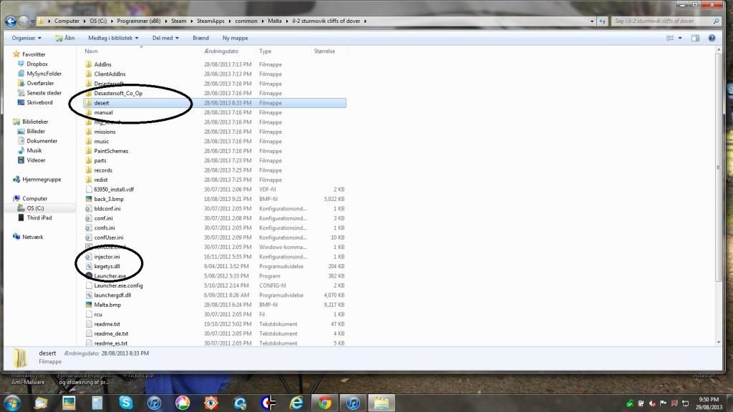Click the search box for il-2 sturmovik folder

coord(666,21)
